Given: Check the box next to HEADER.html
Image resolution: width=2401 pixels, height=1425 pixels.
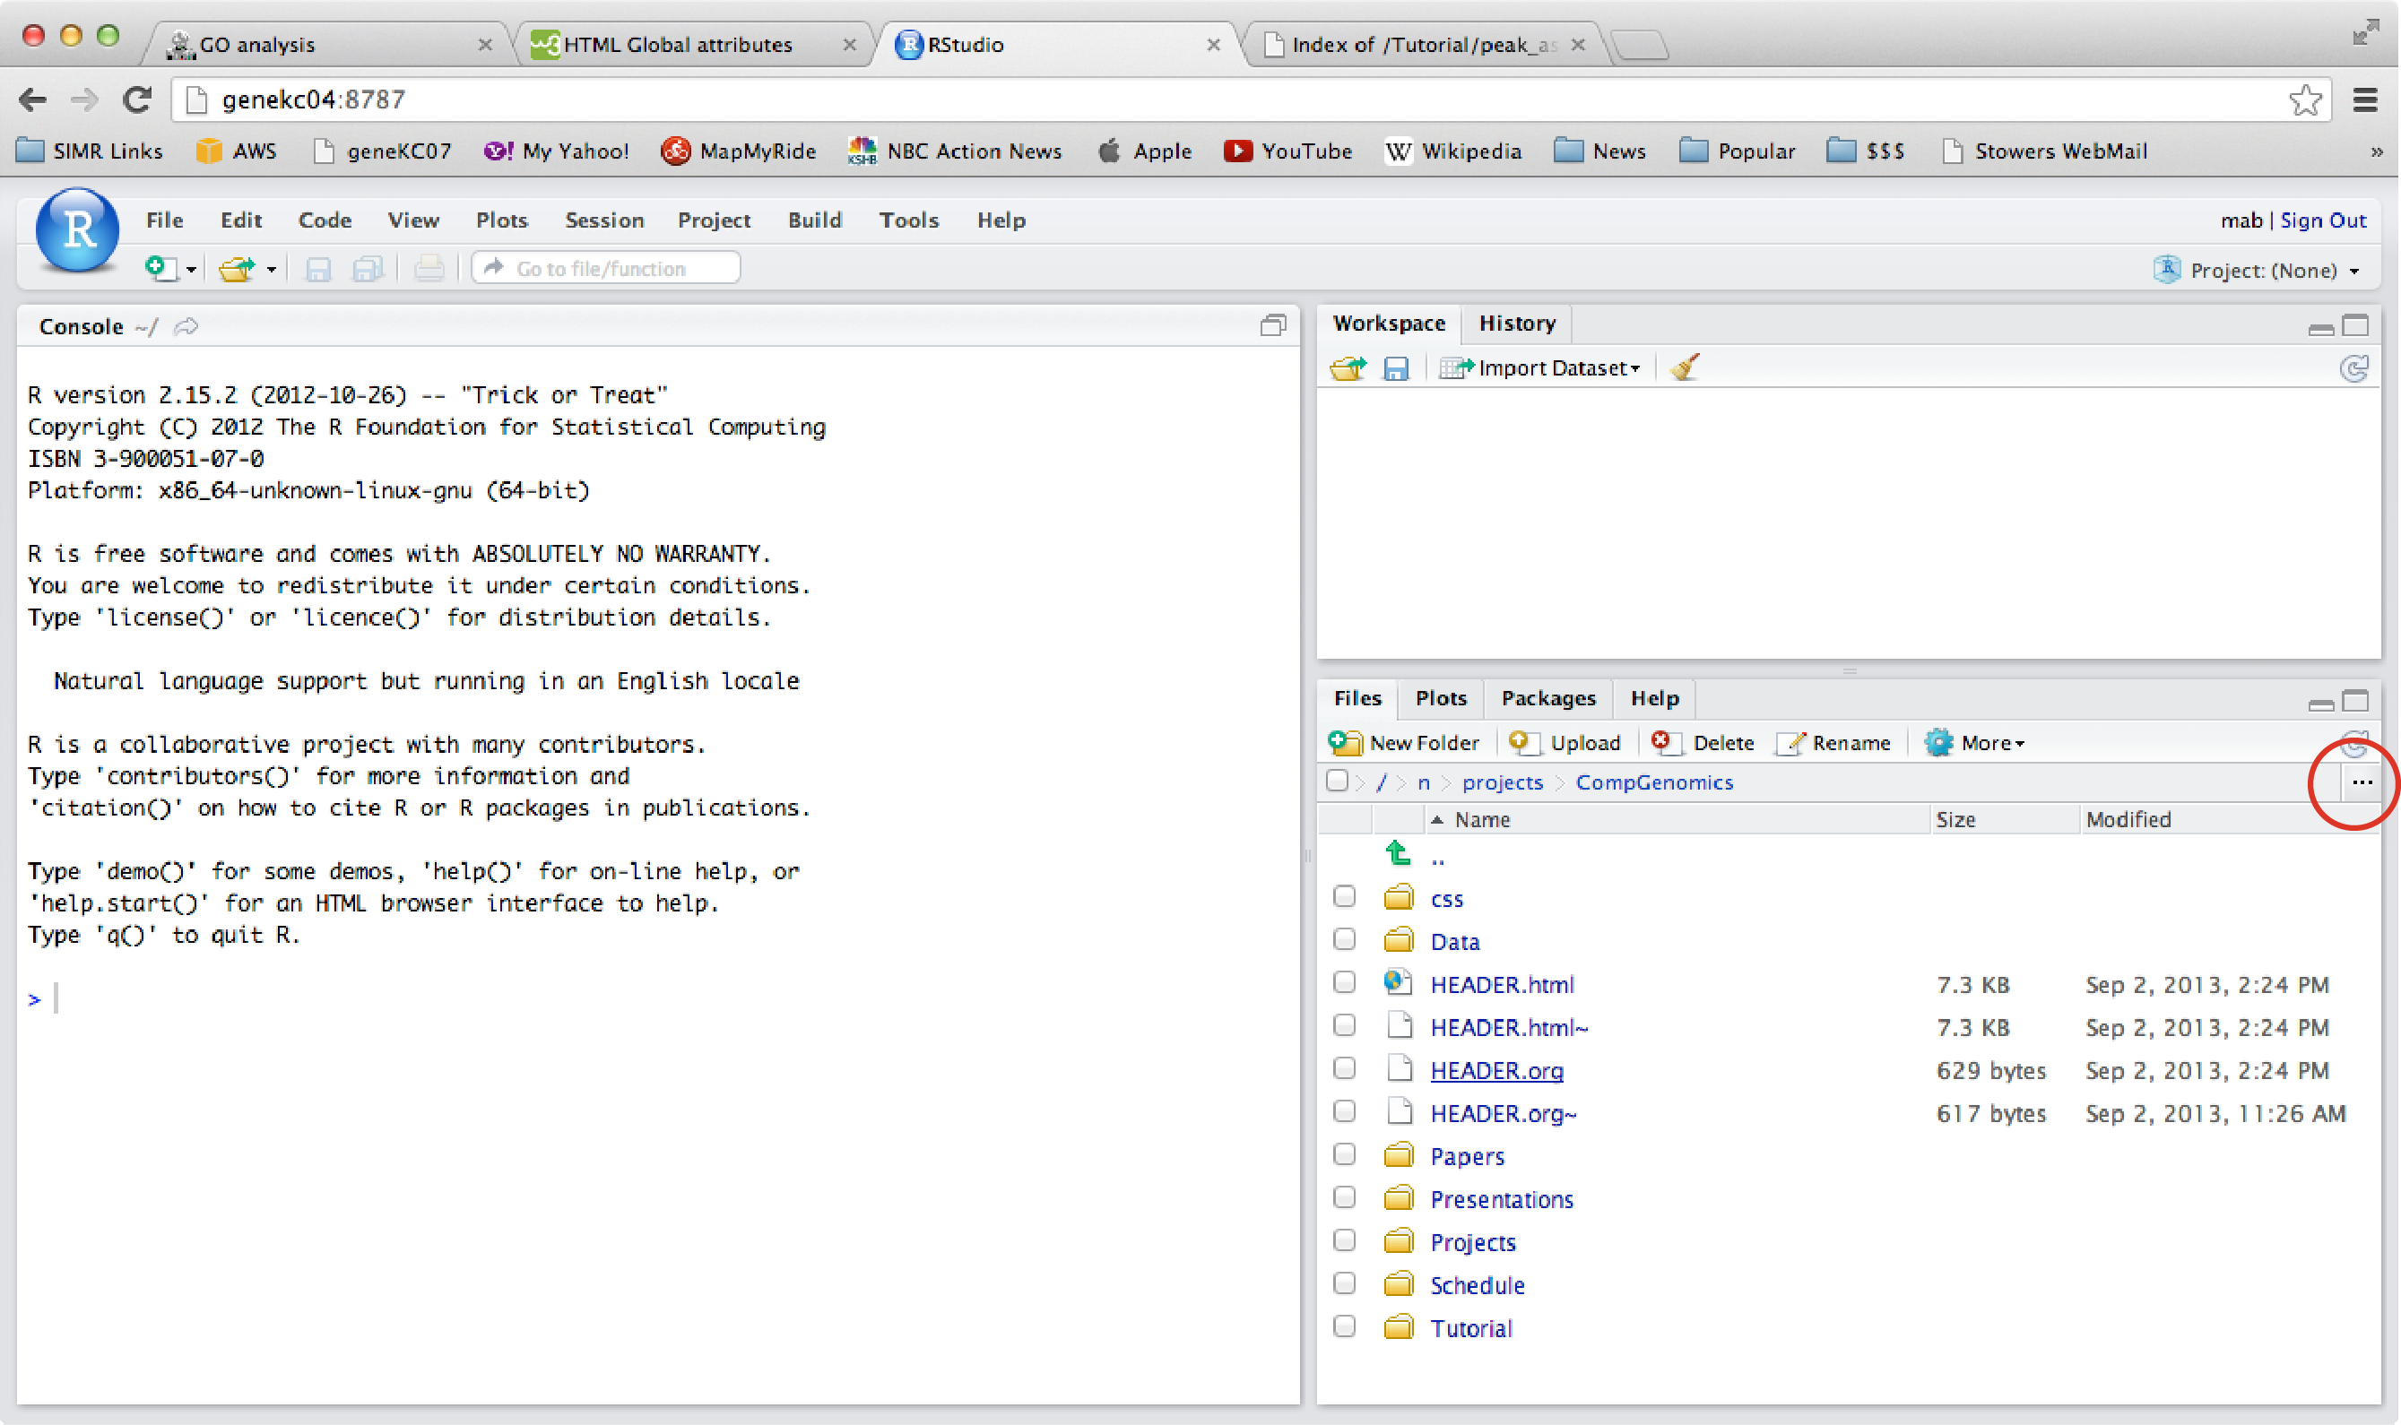Looking at the screenshot, I should pyautogui.click(x=1345, y=982).
